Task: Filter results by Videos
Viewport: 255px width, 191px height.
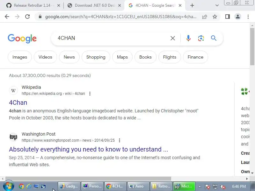Action: click(45, 57)
